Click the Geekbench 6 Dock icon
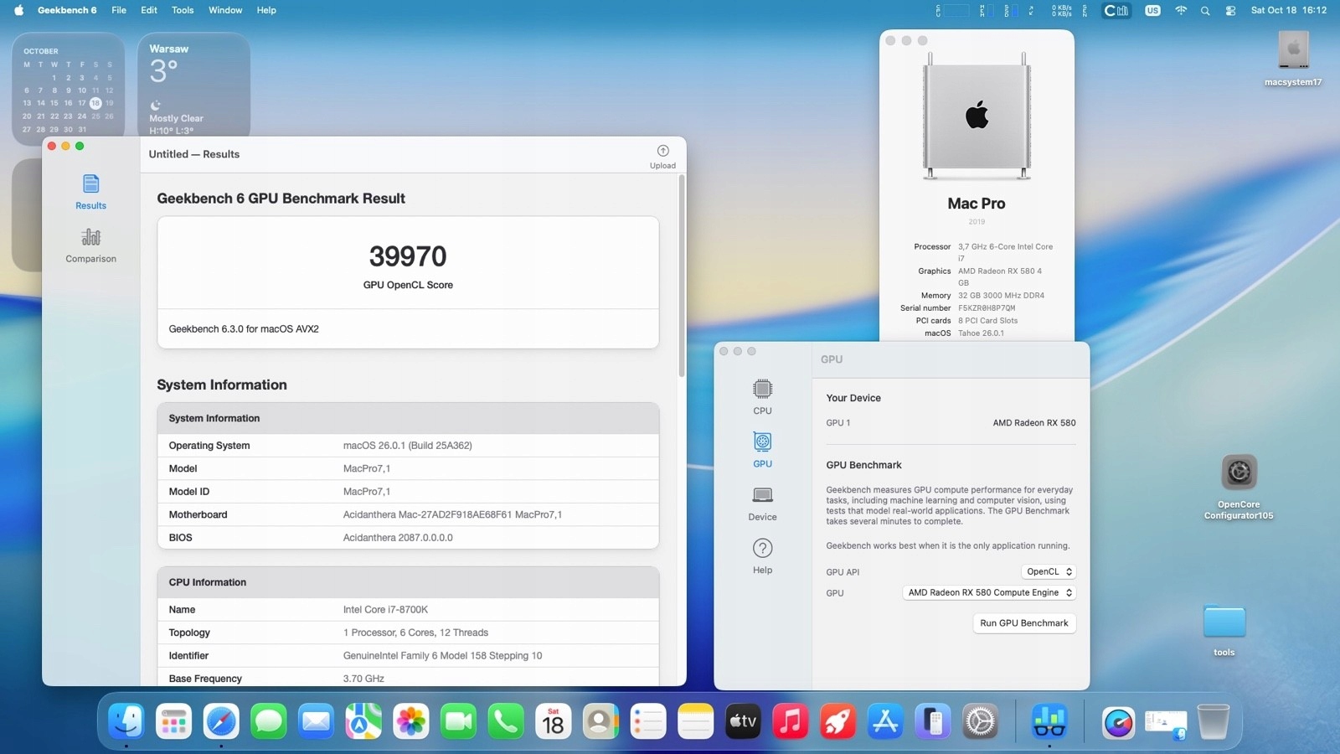 1049,721
